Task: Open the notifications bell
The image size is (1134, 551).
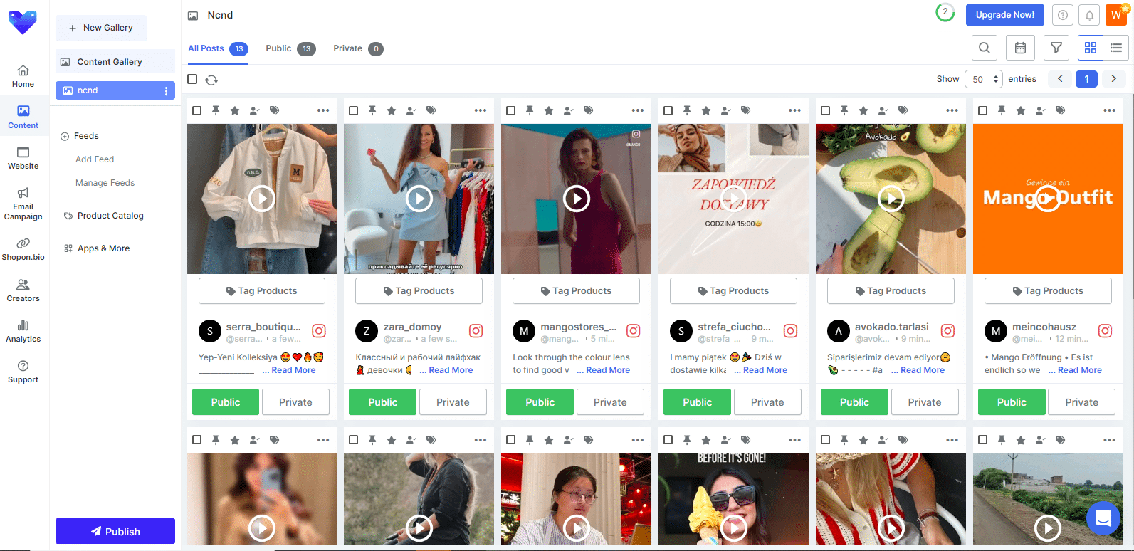Action: pos(1089,15)
